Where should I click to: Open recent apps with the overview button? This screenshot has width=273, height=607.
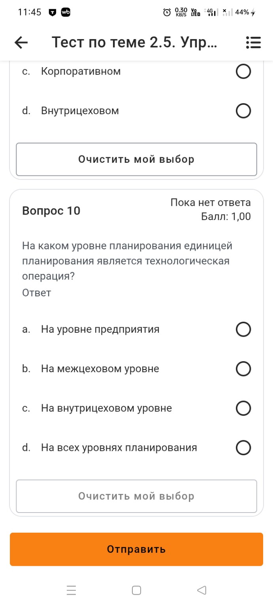(x=71, y=590)
